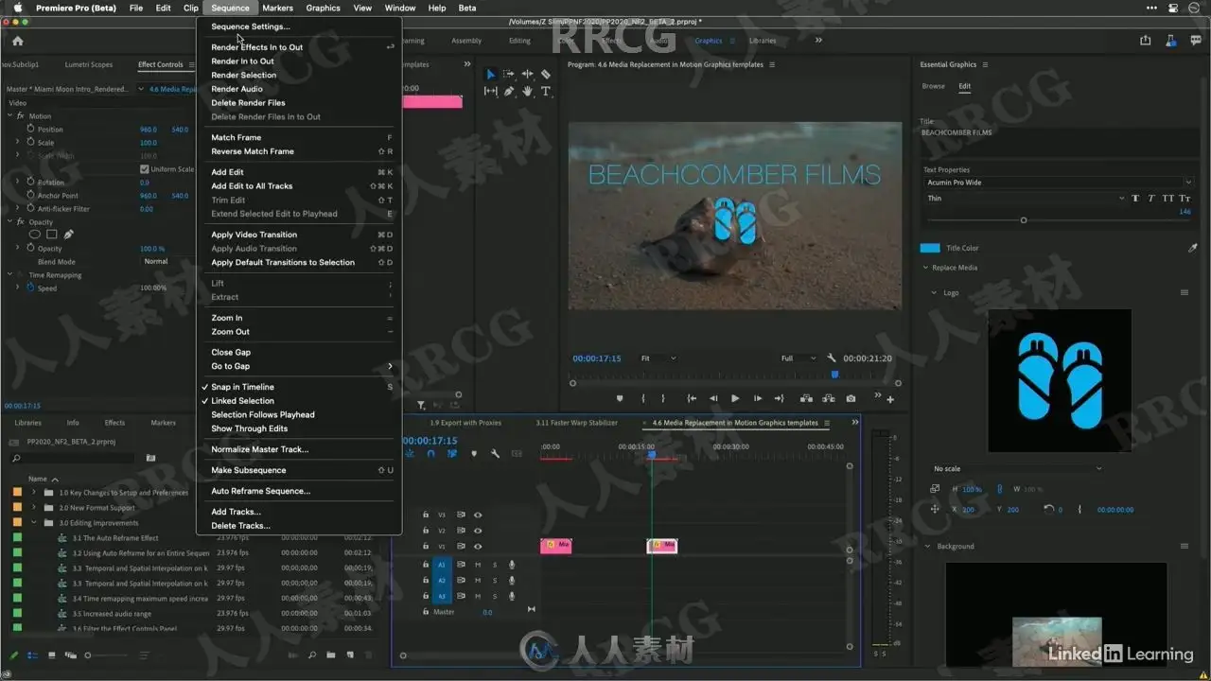Open Full playback resolution dropdown
This screenshot has width=1211, height=681.
798,358
